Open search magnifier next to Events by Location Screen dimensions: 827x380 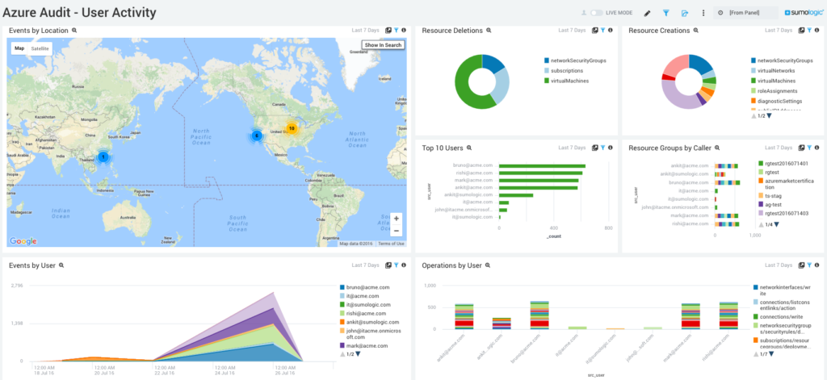(74, 31)
